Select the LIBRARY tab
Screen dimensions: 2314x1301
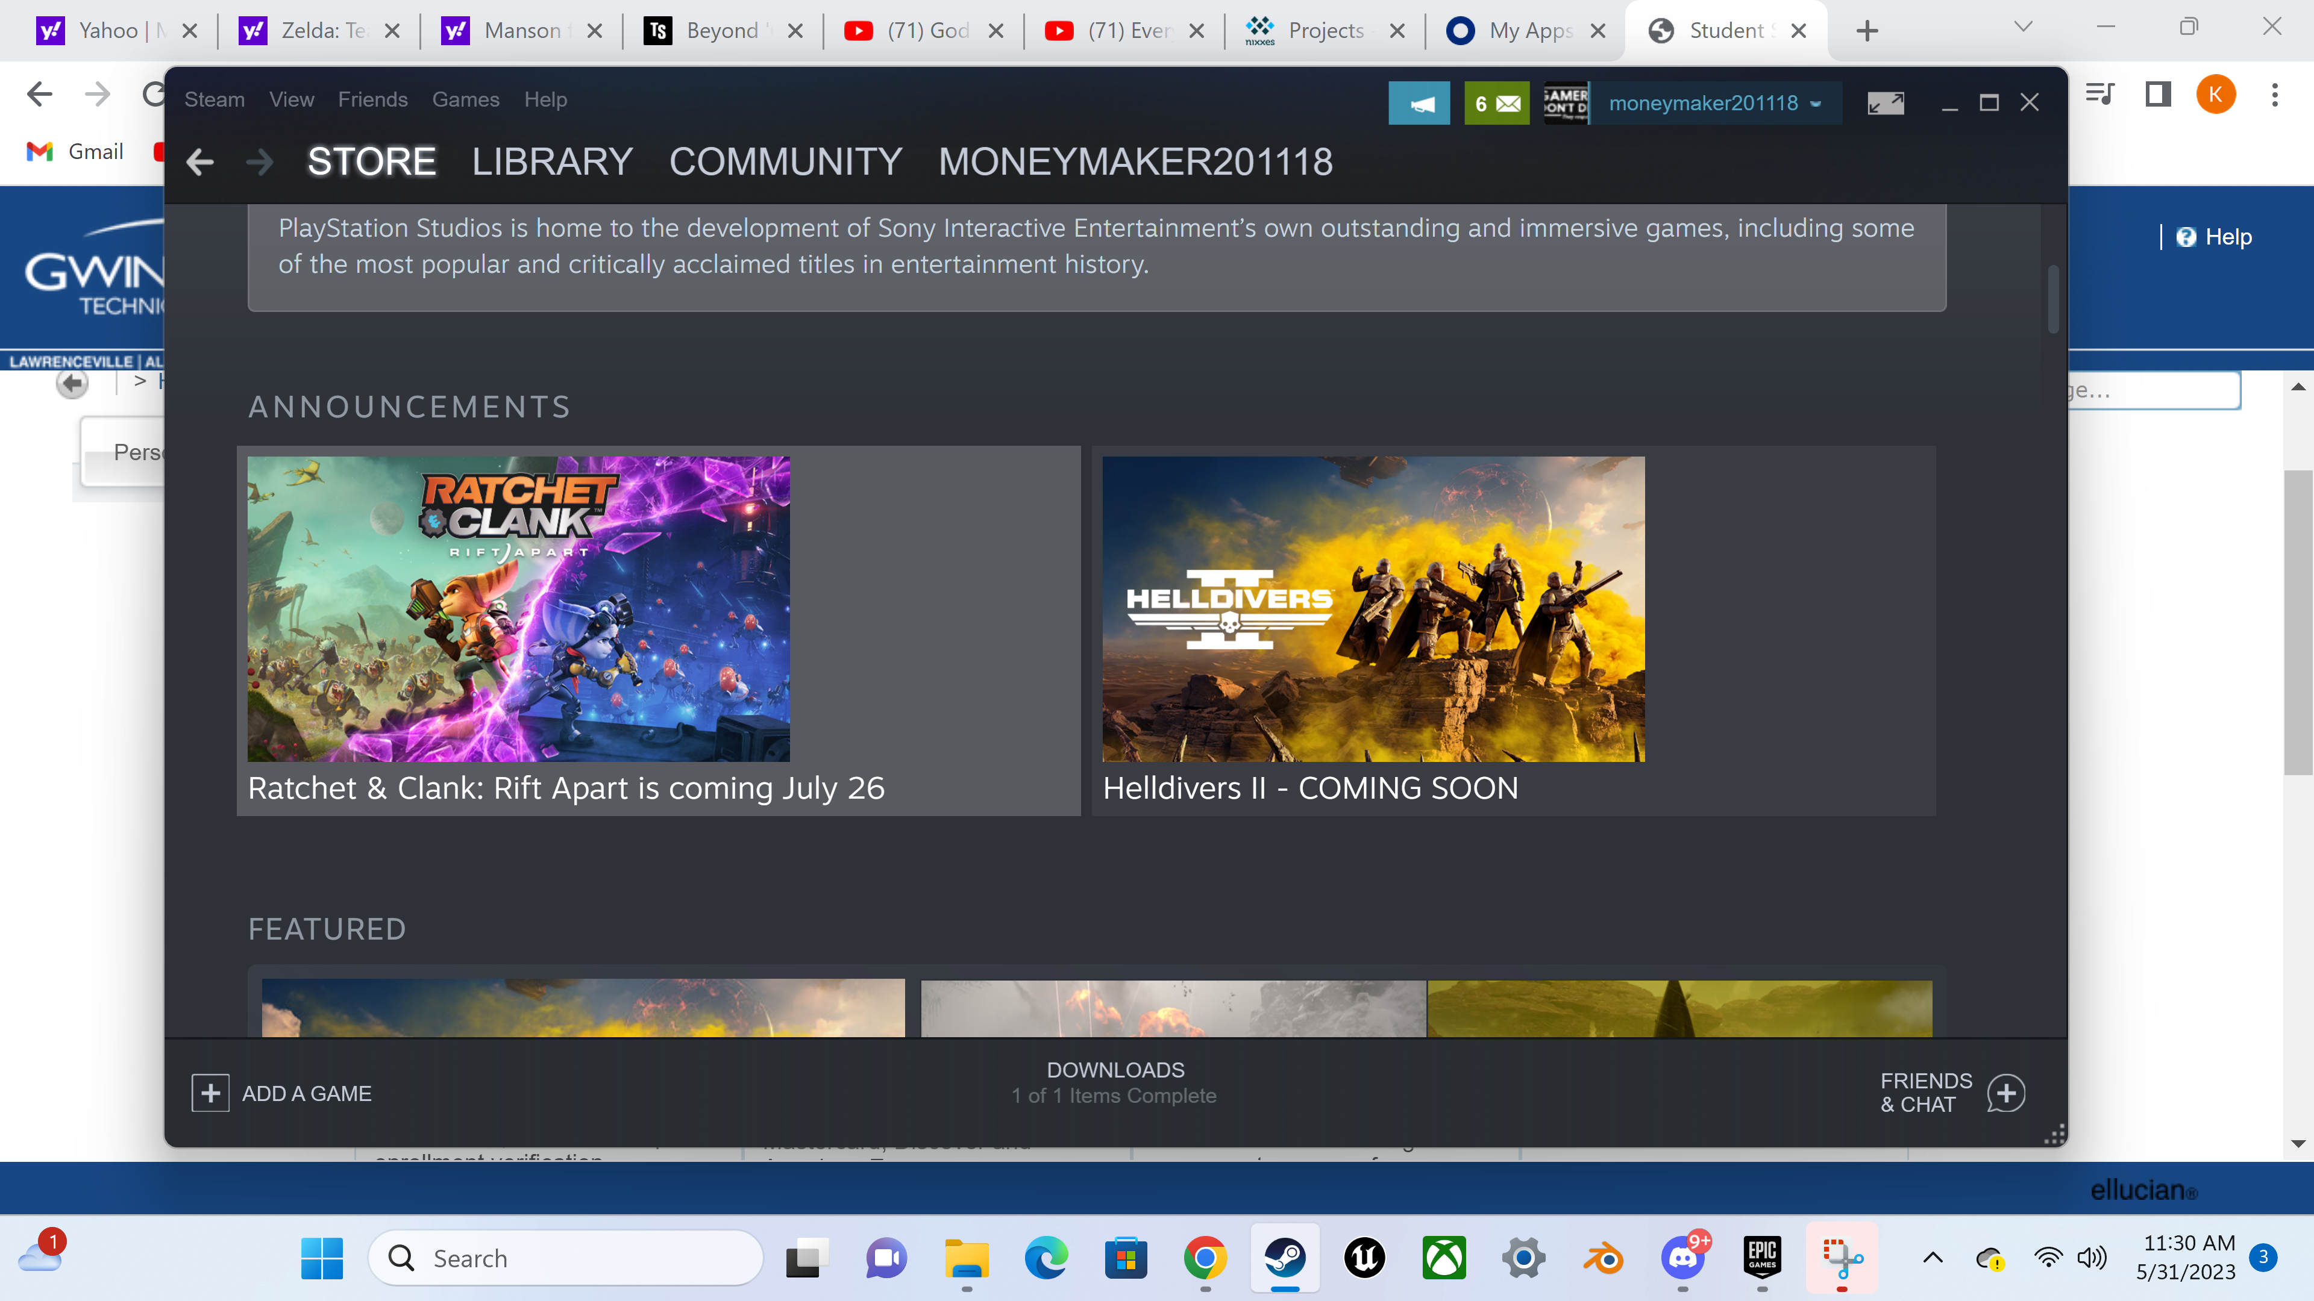click(553, 163)
